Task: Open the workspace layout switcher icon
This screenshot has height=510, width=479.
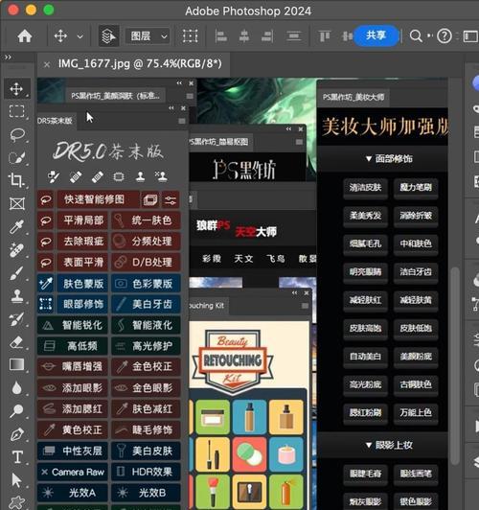Action: [x=470, y=36]
